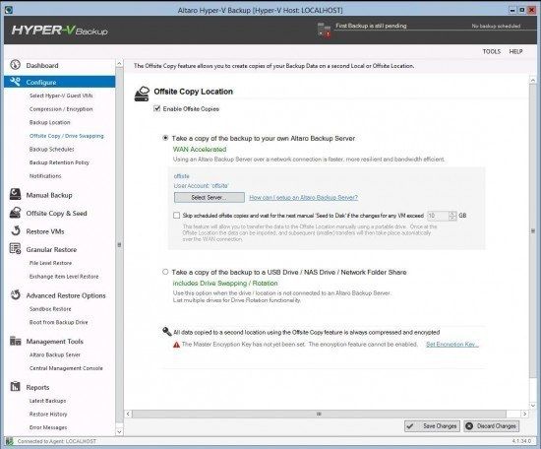Click the Offsite Copy Location cloud drive icon
Image resolution: width=541 pixels, height=449 pixels.
click(x=142, y=94)
